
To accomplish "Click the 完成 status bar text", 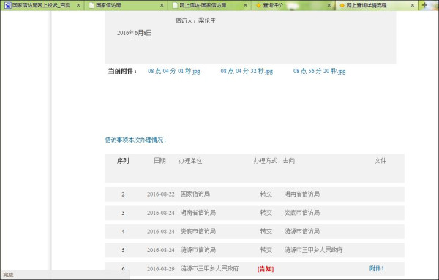I will coord(8,275).
